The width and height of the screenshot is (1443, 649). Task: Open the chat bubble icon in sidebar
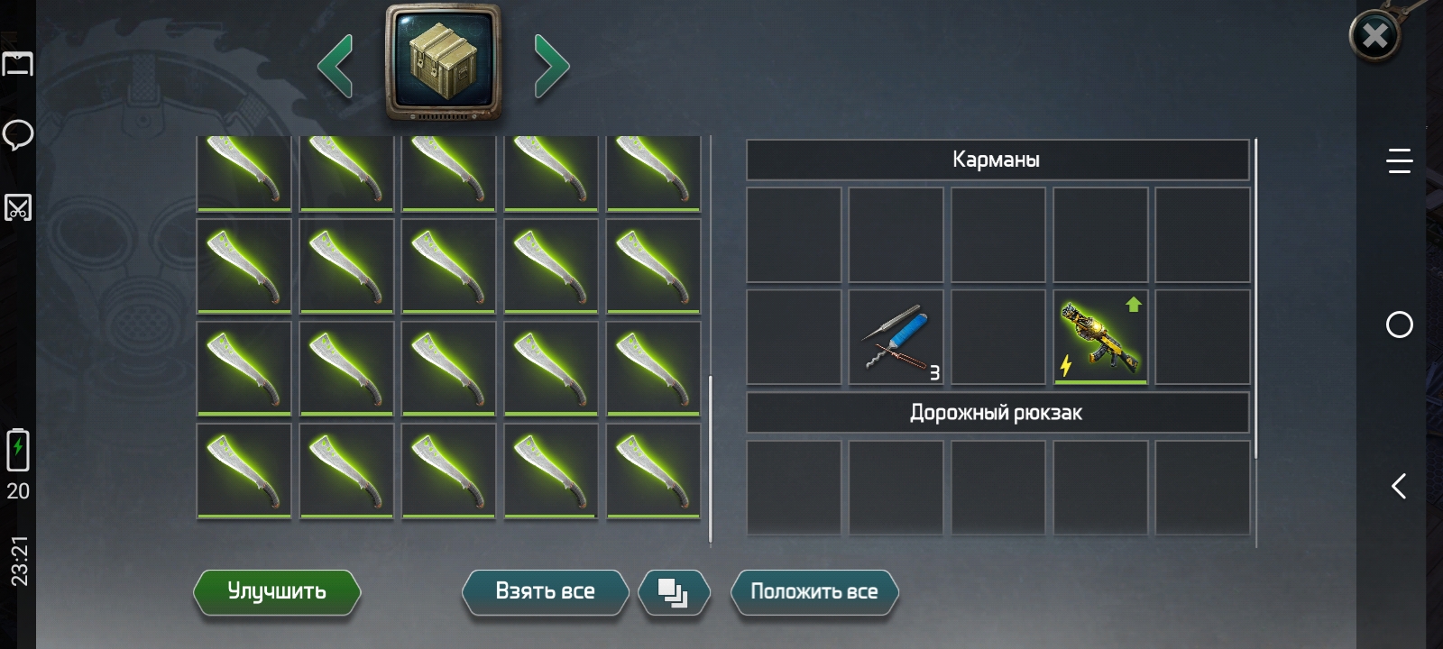(18, 135)
